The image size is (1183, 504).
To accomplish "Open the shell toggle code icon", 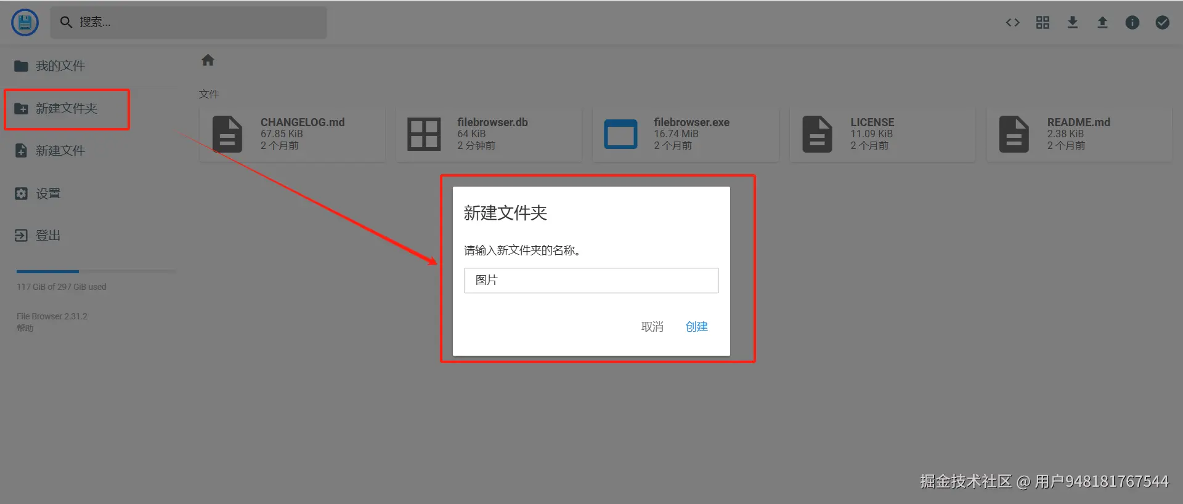I will point(1012,23).
